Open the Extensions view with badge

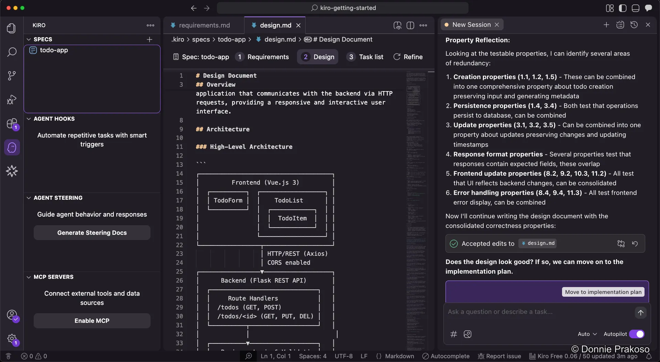12,123
